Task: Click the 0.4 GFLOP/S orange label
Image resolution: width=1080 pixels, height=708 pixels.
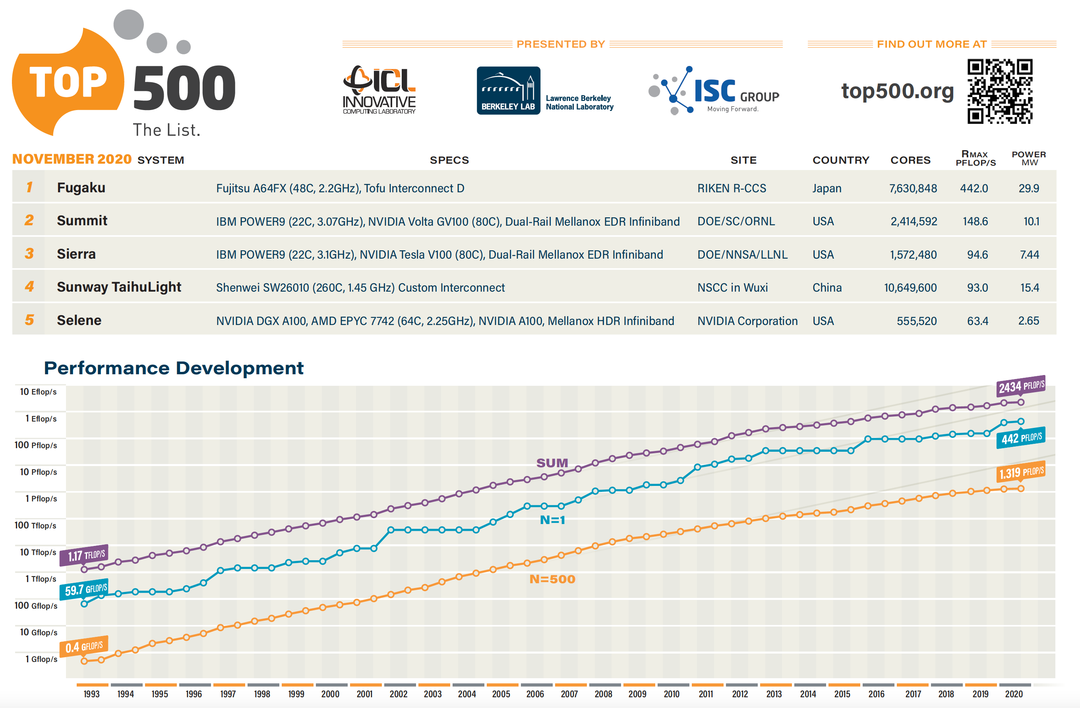Action: tap(84, 646)
